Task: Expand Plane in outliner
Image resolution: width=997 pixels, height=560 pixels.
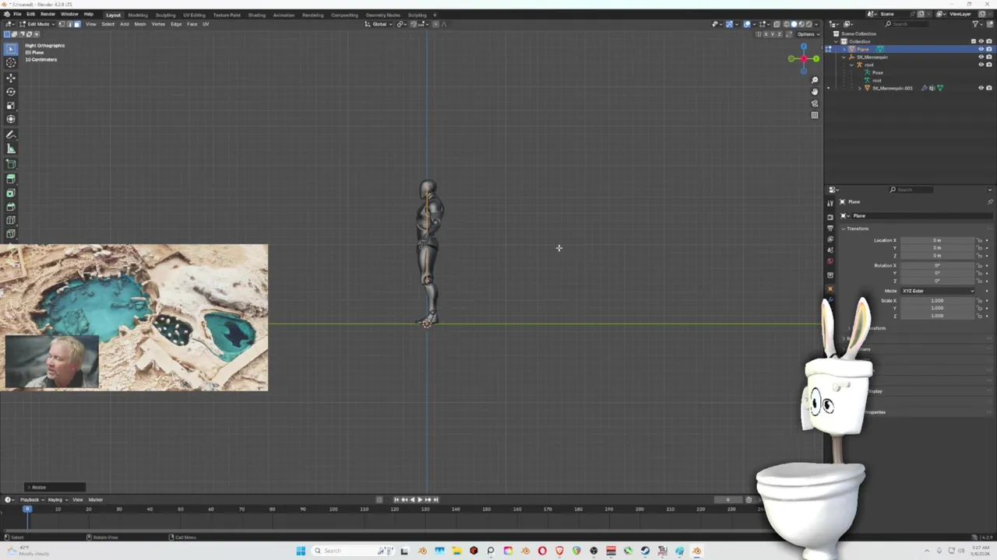Action: tap(844, 49)
